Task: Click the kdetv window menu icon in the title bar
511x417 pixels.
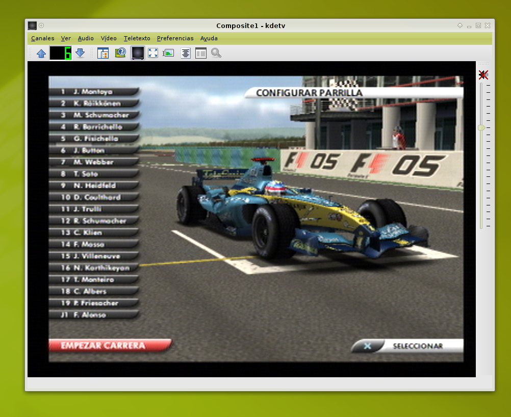Action: coord(32,25)
